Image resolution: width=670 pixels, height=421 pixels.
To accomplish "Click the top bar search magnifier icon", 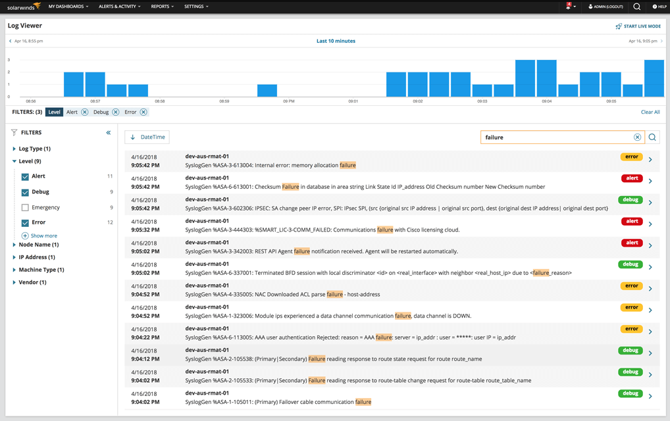I will click(x=636, y=7).
